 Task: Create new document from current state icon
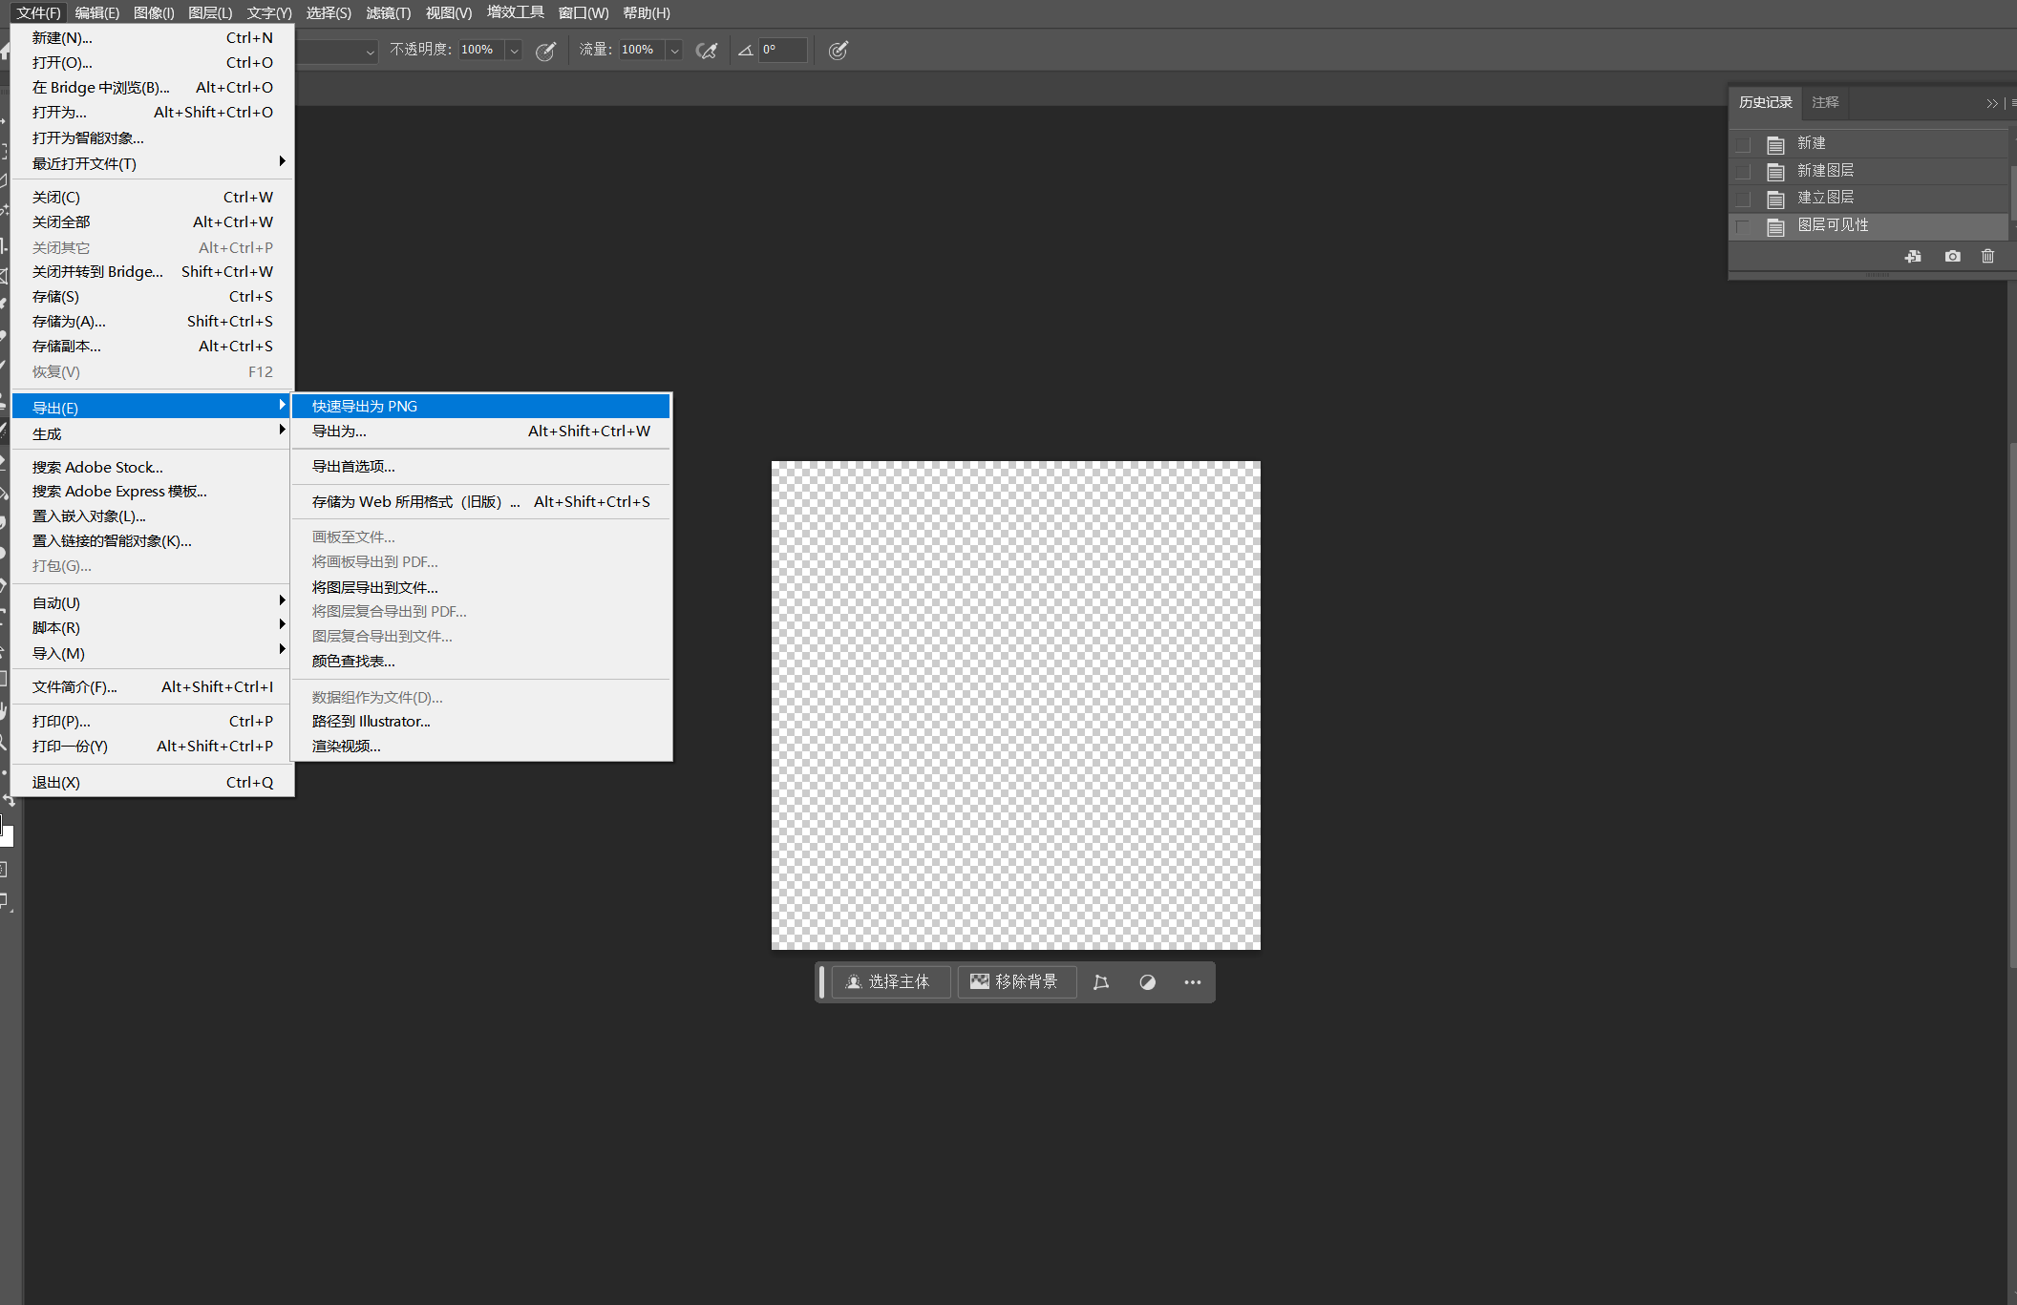point(1913,256)
